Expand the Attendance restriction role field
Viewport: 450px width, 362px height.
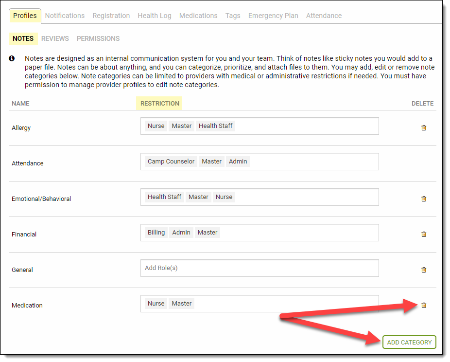tap(313, 162)
